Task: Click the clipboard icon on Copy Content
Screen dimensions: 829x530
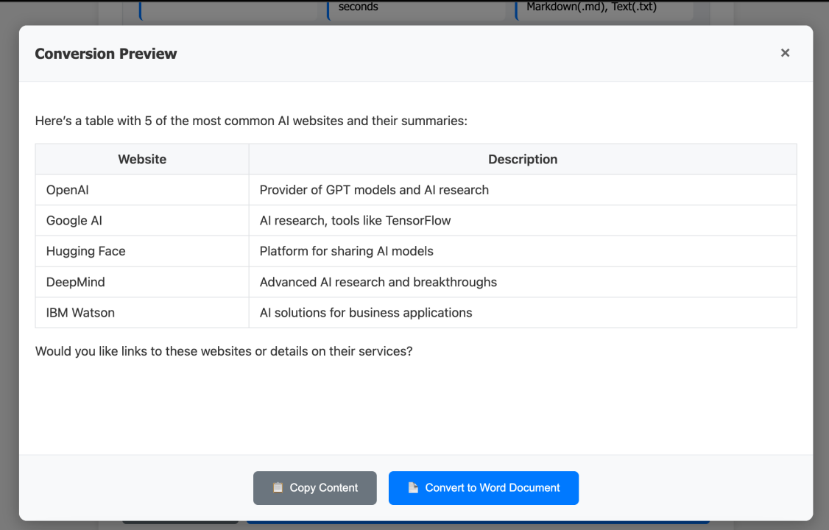Action: [x=278, y=488]
